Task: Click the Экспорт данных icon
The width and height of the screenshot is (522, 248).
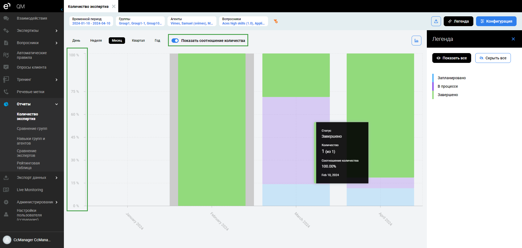Action: pyautogui.click(x=6, y=177)
